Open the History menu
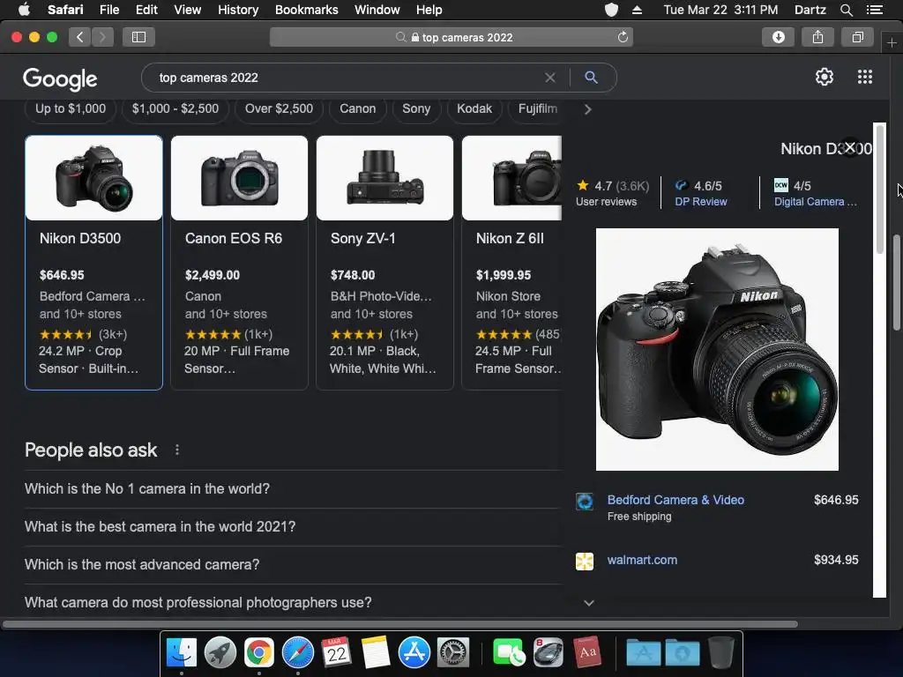This screenshot has width=903, height=677. pyautogui.click(x=238, y=10)
